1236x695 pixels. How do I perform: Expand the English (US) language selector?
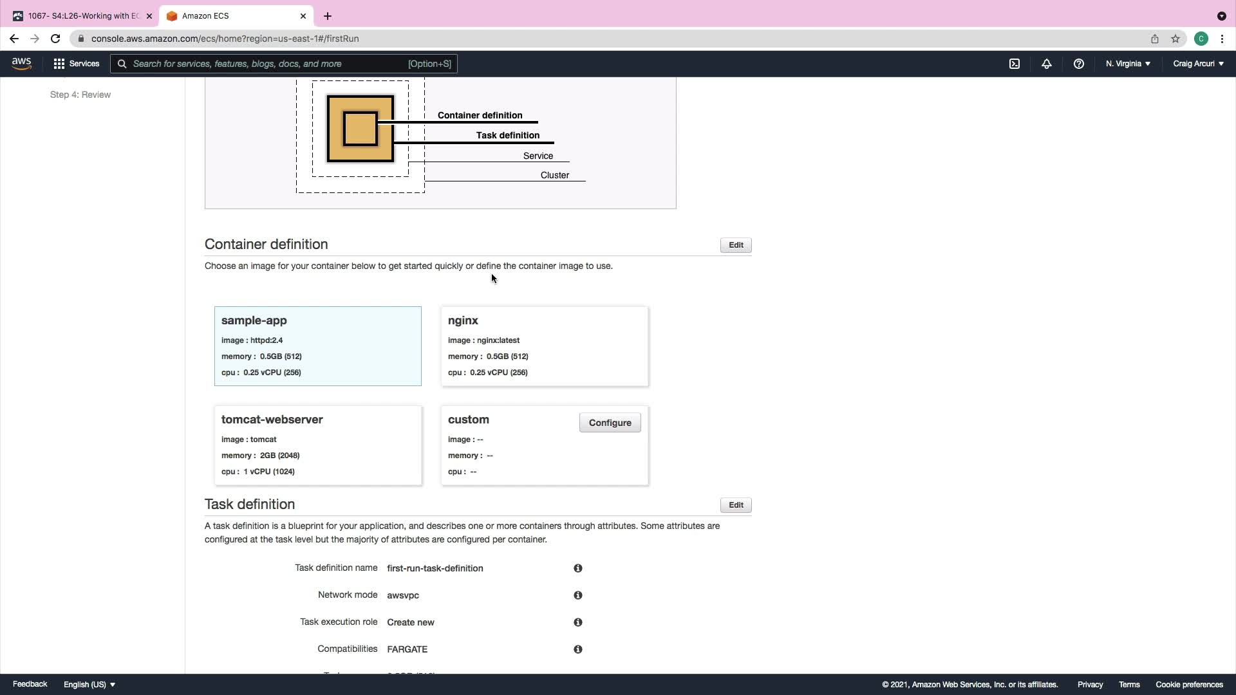point(89,684)
